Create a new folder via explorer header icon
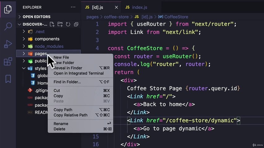The image size is (264, 148). [60, 24]
